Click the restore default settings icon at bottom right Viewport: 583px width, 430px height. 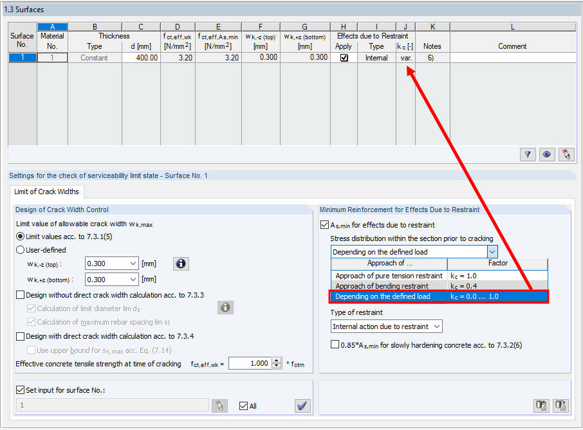pos(541,406)
